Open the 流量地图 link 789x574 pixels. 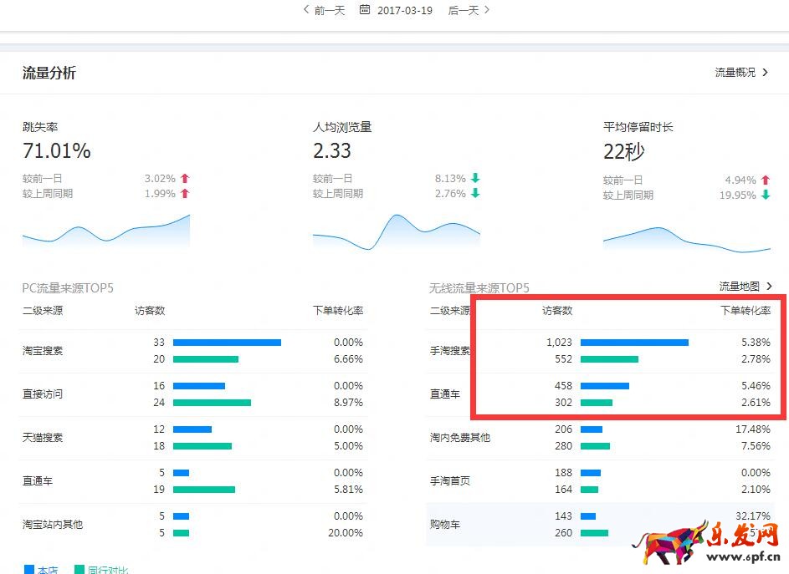[745, 287]
